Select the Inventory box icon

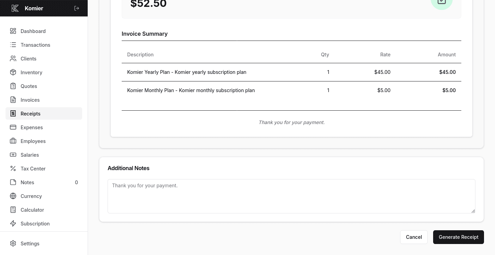(x=13, y=72)
